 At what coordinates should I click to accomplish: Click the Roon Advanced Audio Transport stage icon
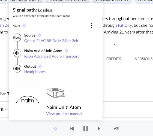coord(17,53)
